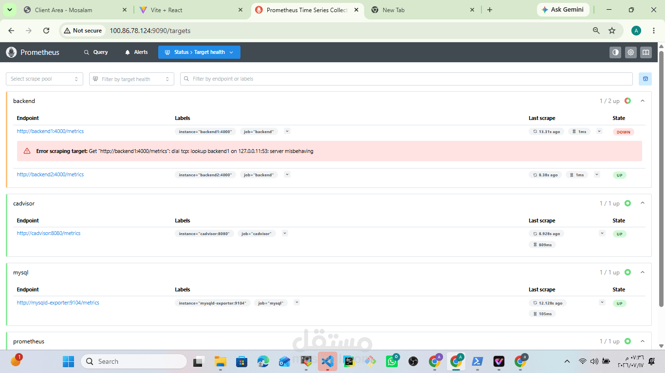Open the Windows Start menu
Screen dimensions: 665x373
[x=68, y=361]
